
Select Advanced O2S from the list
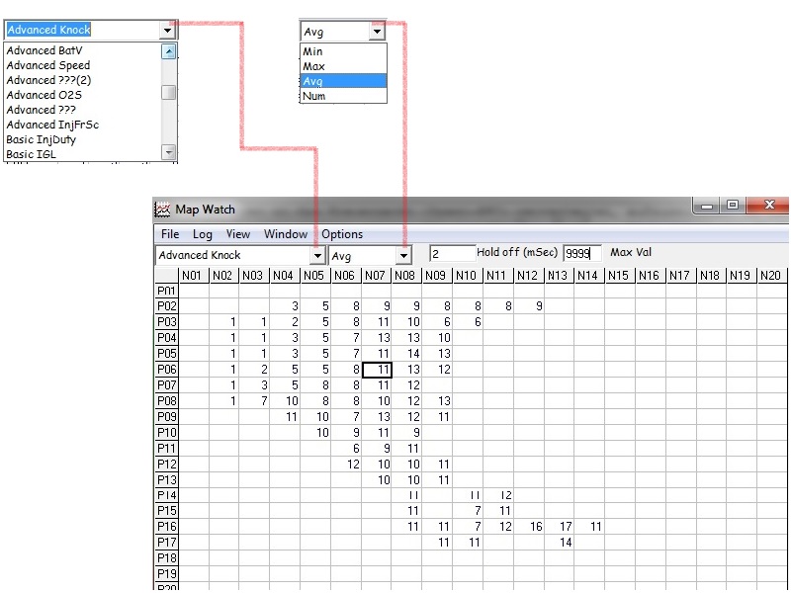[x=44, y=95]
